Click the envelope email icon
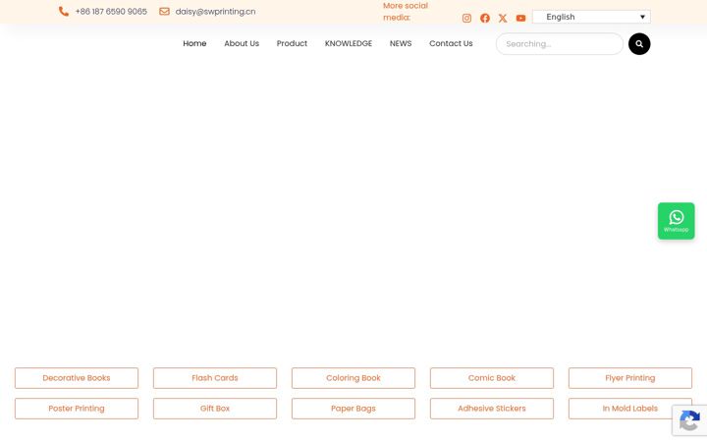The width and height of the screenshot is (707, 442). click(x=164, y=11)
